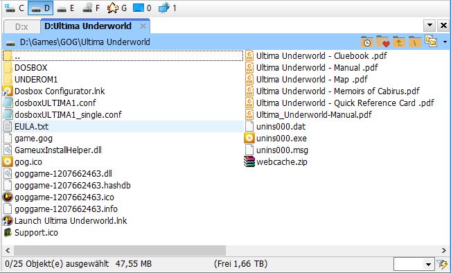This screenshot has width=451, height=273.
Task: Open folder history clock icon
Action: (x=366, y=42)
